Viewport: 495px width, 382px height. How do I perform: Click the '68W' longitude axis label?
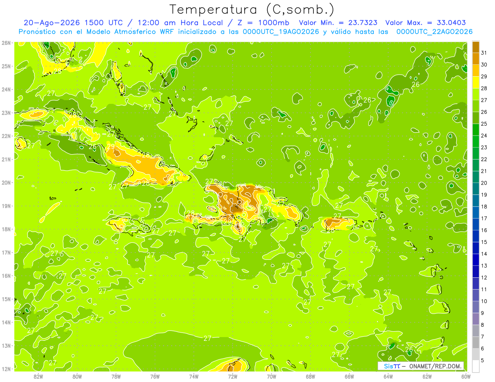tap(311, 376)
